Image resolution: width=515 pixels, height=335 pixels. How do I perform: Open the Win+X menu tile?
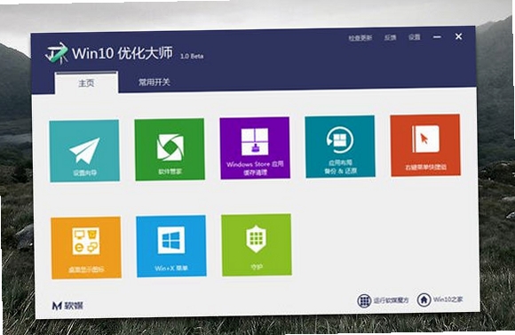click(x=171, y=246)
